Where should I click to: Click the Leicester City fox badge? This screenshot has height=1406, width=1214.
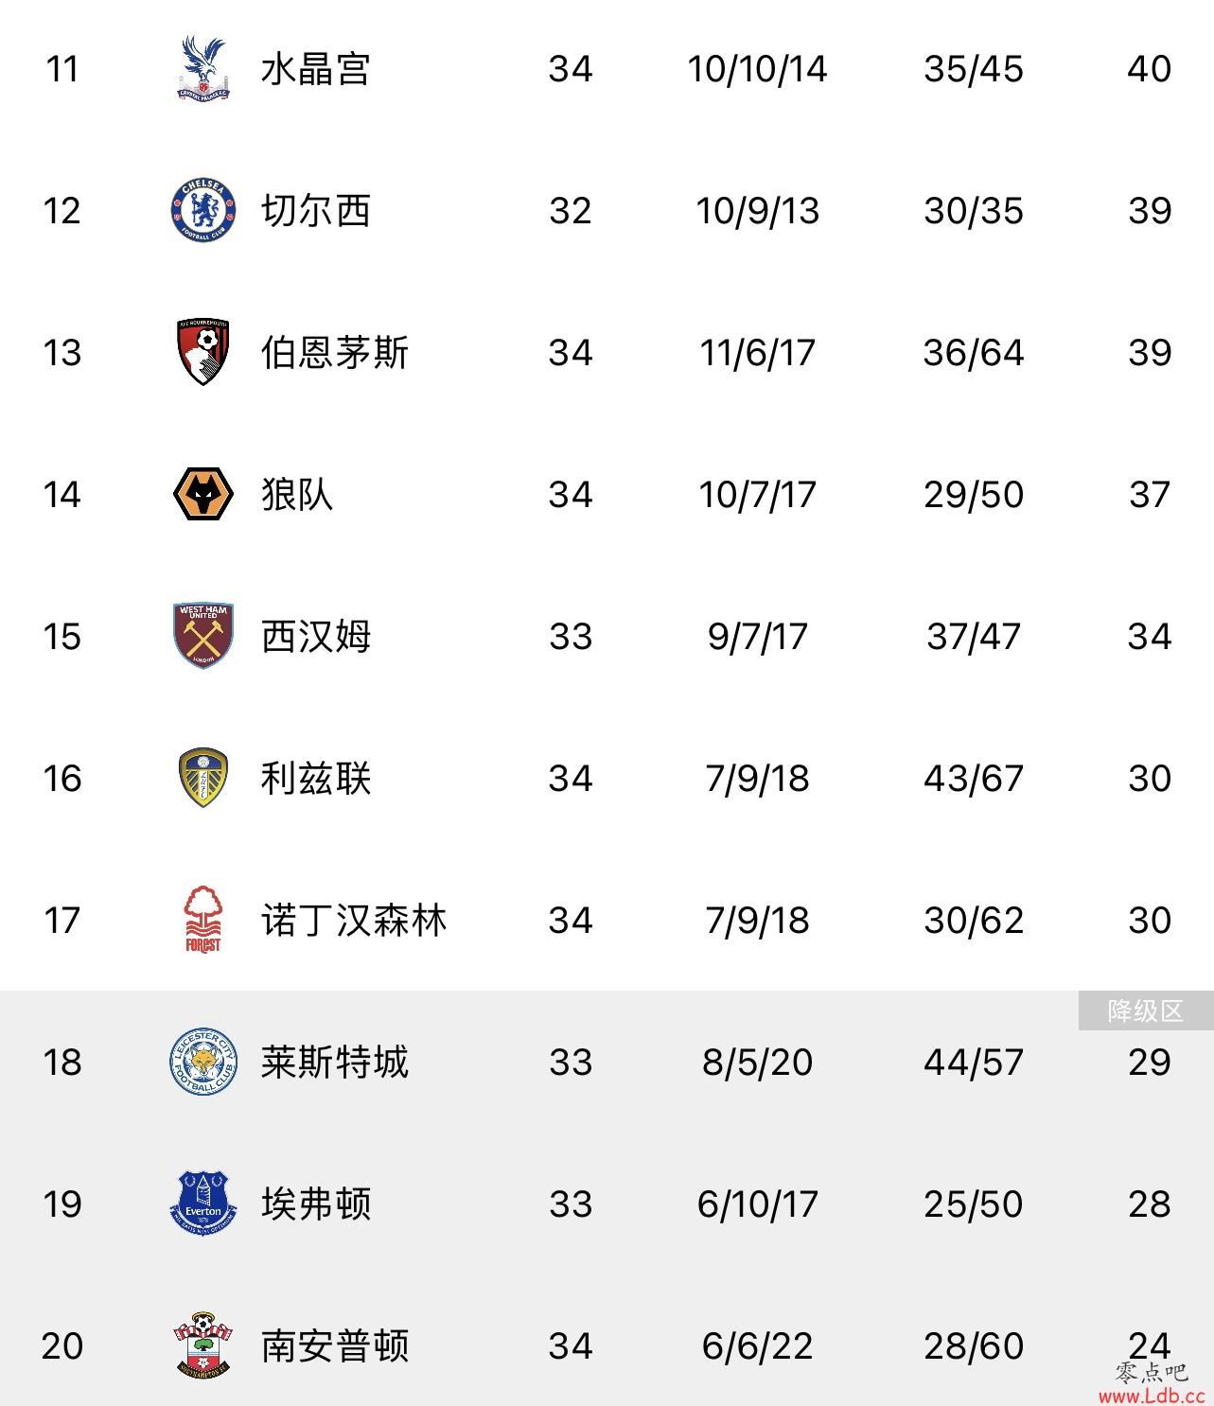pos(202,1062)
